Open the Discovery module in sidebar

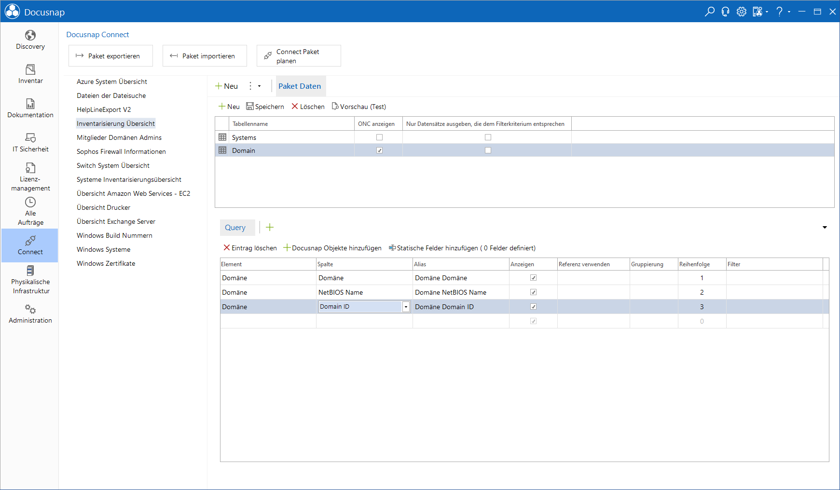30,40
